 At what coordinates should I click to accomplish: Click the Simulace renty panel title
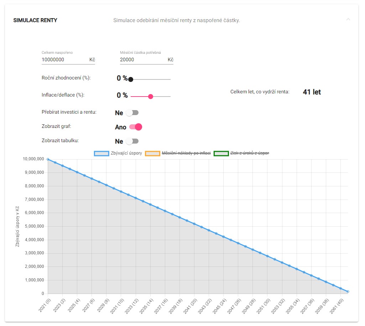pyautogui.click(x=35, y=20)
